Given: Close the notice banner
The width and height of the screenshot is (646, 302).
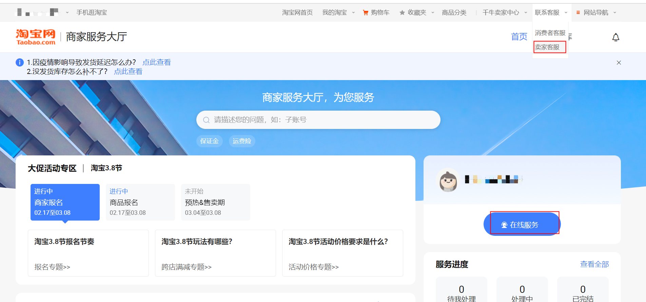Looking at the screenshot, I should (x=619, y=63).
